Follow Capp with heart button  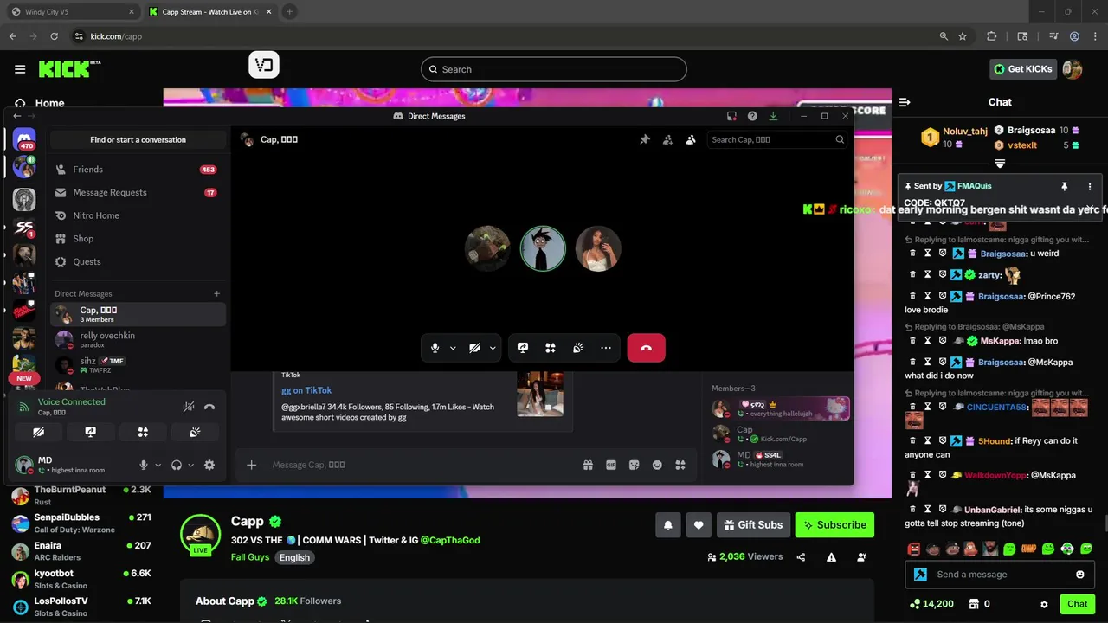[699, 524]
